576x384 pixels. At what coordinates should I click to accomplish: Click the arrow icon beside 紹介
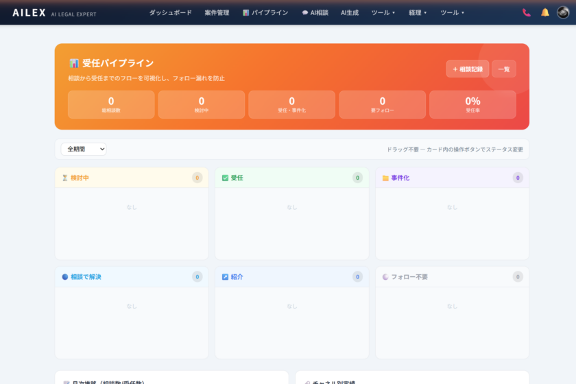pos(225,277)
